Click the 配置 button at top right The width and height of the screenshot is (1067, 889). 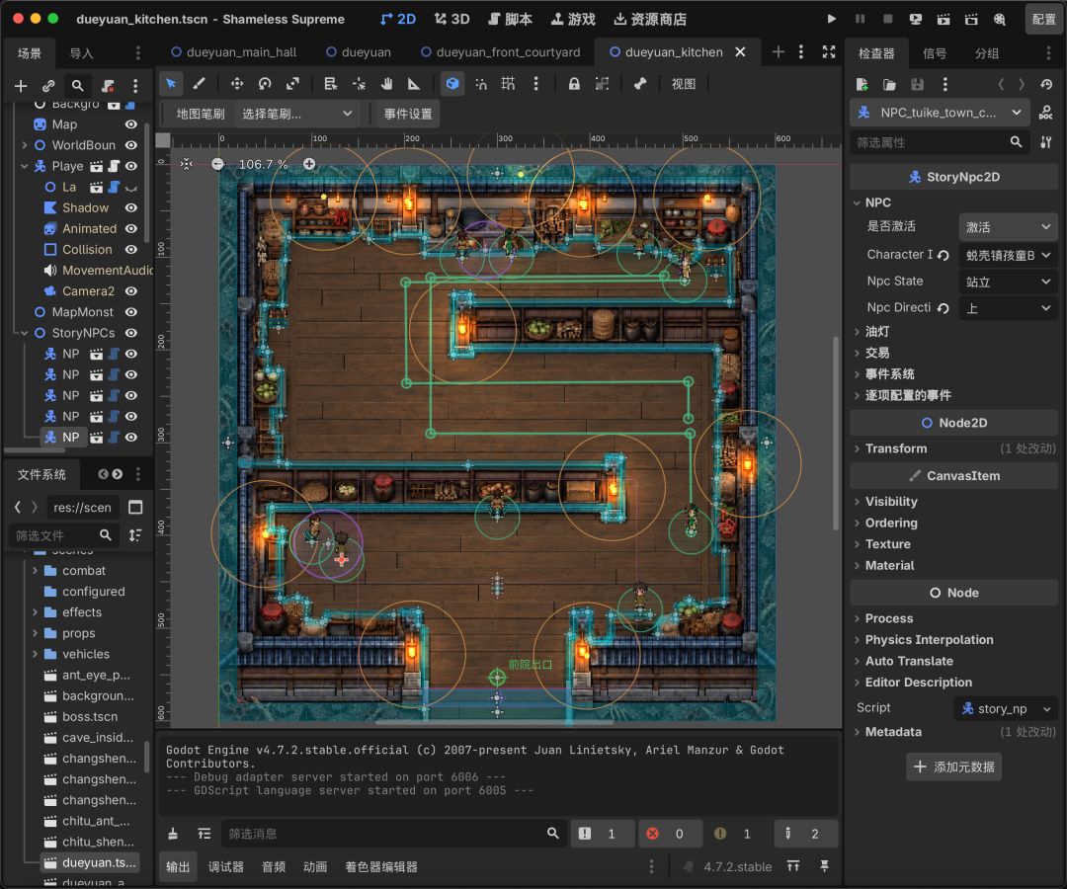coord(1044,19)
